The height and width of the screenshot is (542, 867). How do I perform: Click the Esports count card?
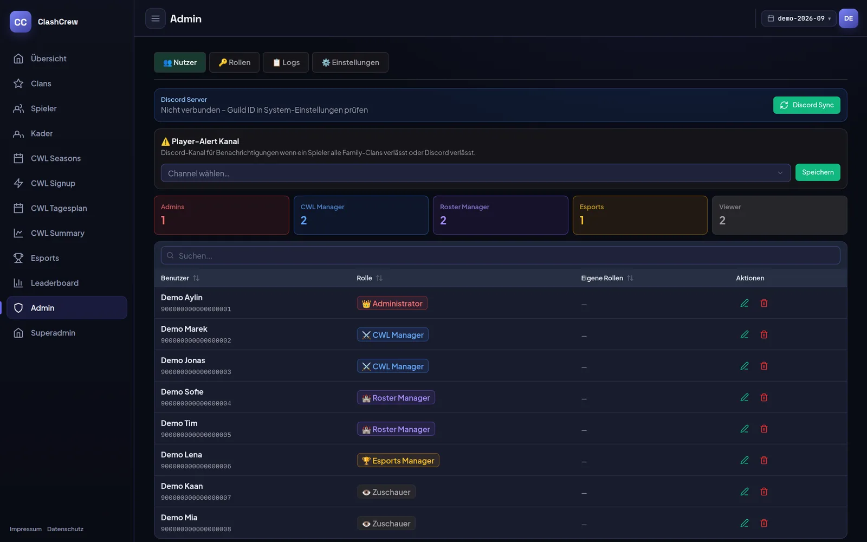coord(640,215)
